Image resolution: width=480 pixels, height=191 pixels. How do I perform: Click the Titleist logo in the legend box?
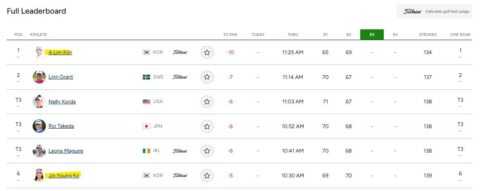tap(412, 11)
